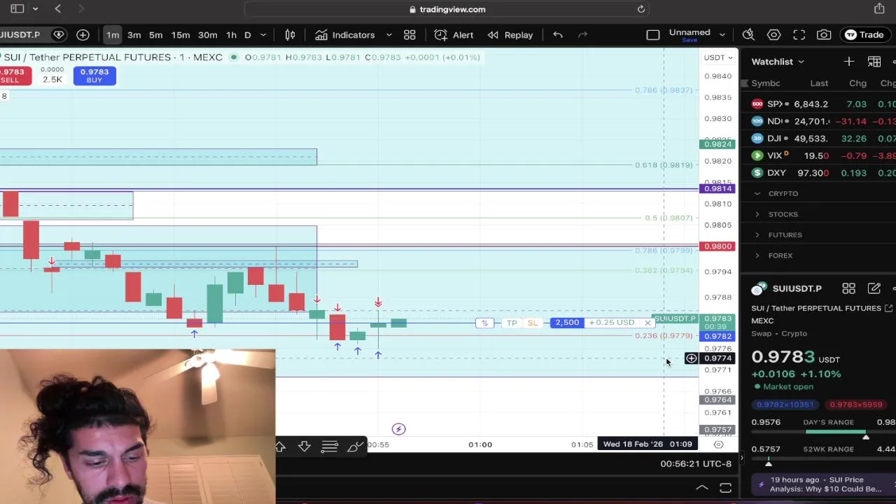Screen dimensions: 896x504
Task: Undo last chart action
Action: [557, 35]
